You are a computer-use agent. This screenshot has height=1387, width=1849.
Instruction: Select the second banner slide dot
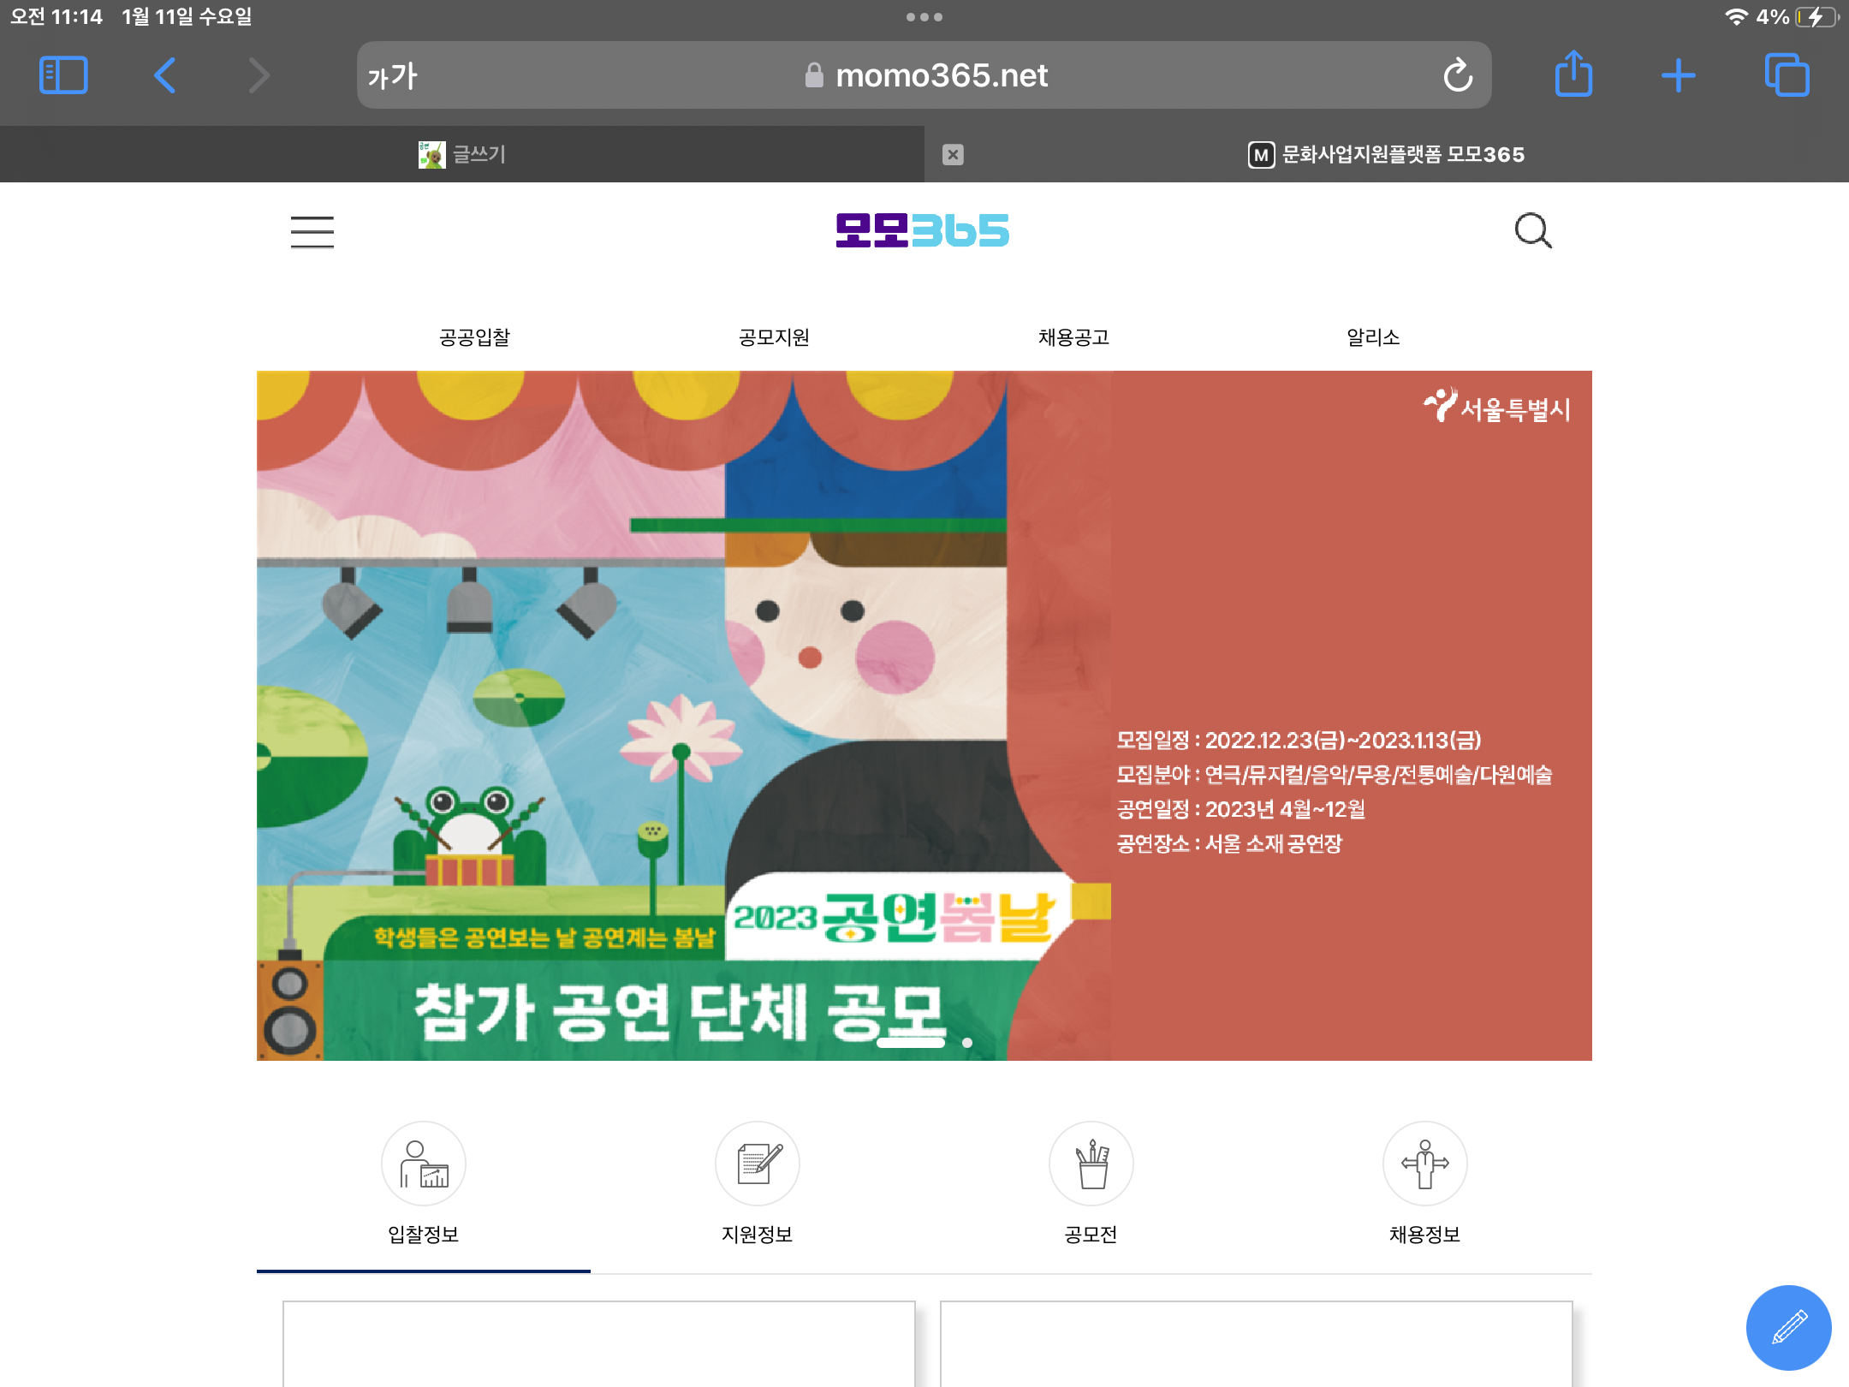(x=967, y=1043)
